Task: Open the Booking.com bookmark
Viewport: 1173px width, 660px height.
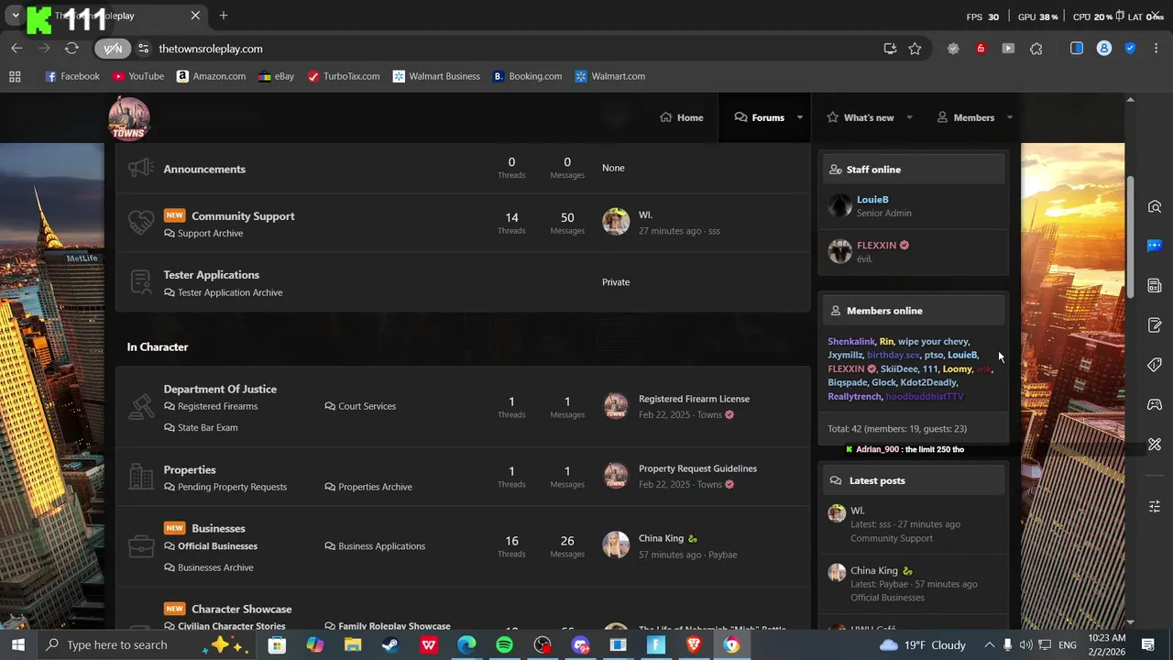Action: [528, 76]
